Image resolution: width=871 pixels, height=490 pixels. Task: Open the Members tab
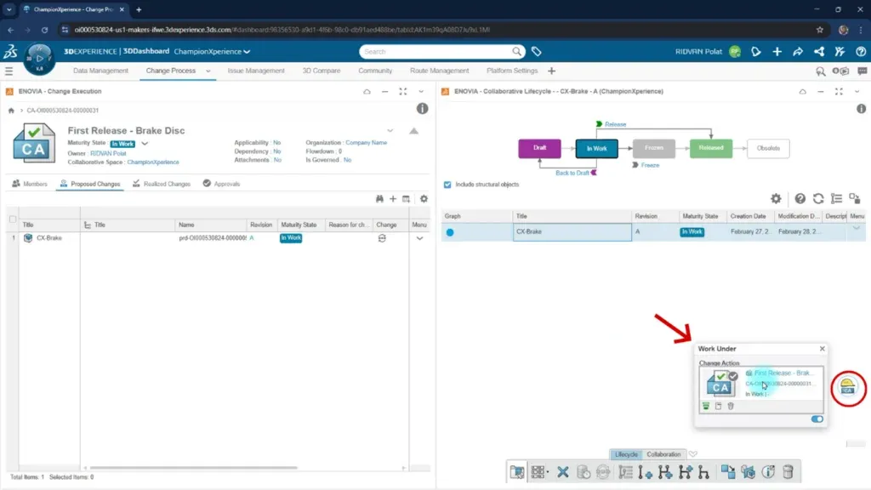[x=30, y=184]
